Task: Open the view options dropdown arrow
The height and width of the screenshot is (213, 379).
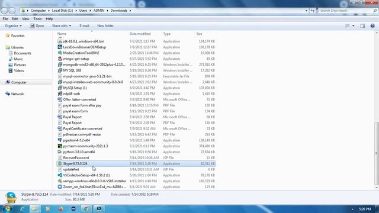Action: click(x=353, y=25)
